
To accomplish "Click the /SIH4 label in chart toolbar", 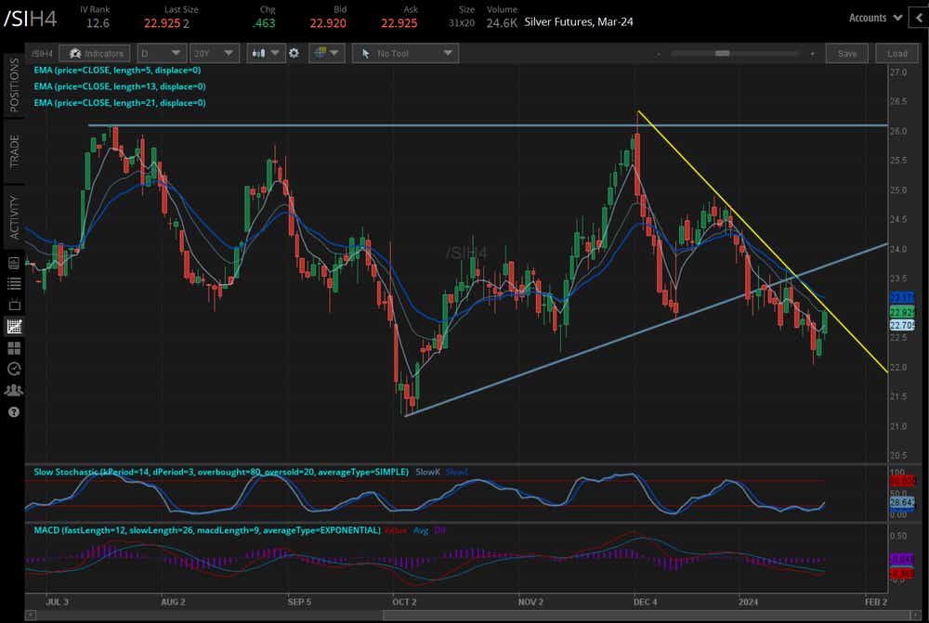I will pyautogui.click(x=42, y=53).
